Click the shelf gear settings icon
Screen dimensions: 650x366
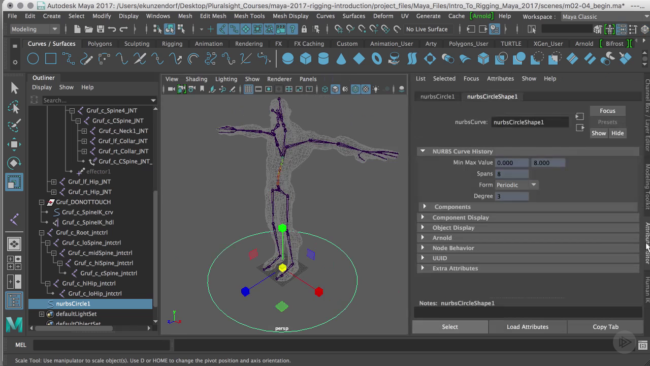15,62
